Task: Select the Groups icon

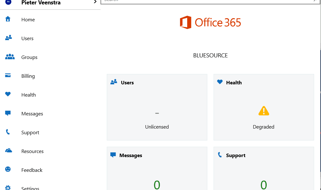Action: click(x=10, y=57)
